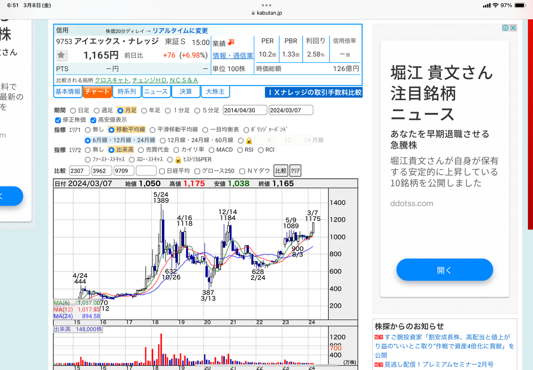Click the lock icon next to custom monthly lines

(x=249, y=141)
